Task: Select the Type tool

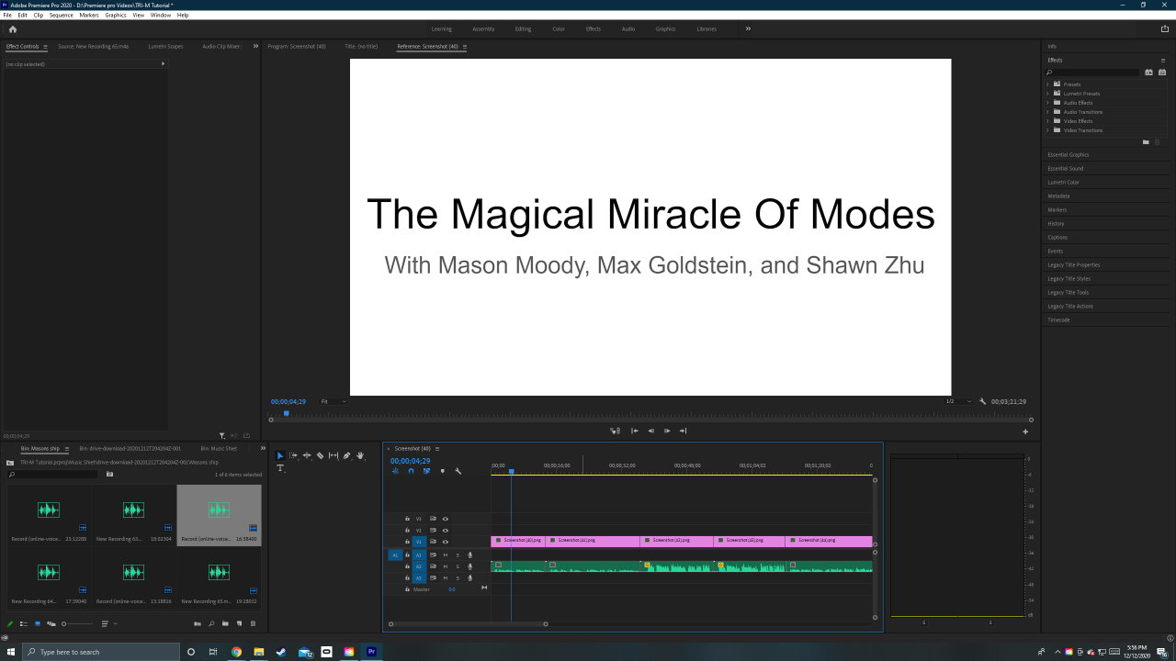Action: [x=280, y=468]
